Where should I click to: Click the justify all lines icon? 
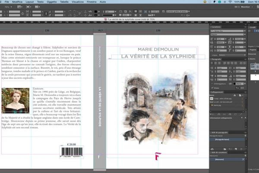236,63
